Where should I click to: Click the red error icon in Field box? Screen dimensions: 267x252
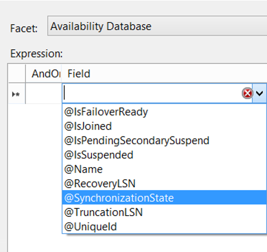pyautogui.click(x=247, y=94)
